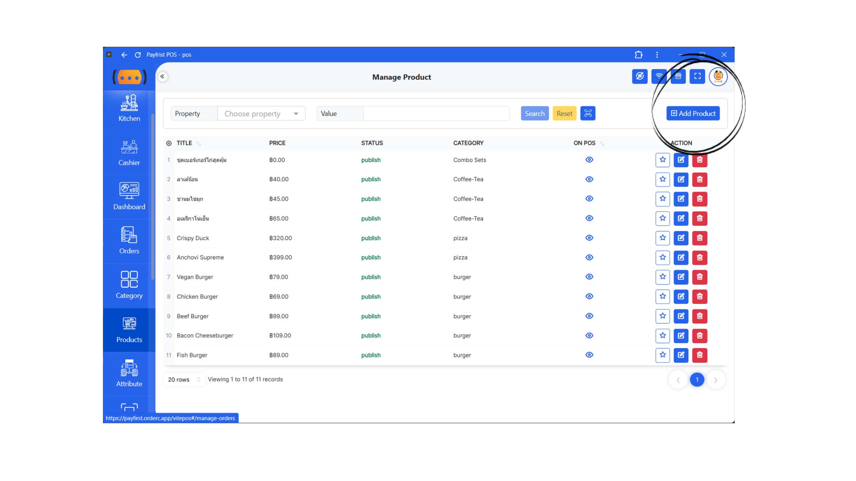The width and height of the screenshot is (856, 481).
Task: Edit the Vegan Burger product
Action: pos(681,277)
